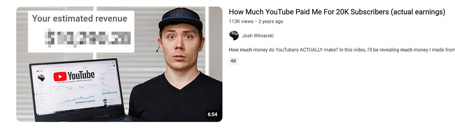Image resolution: width=455 pixels, height=128 pixels.
Task: Select the 113K views count text
Action: tap(241, 22)
